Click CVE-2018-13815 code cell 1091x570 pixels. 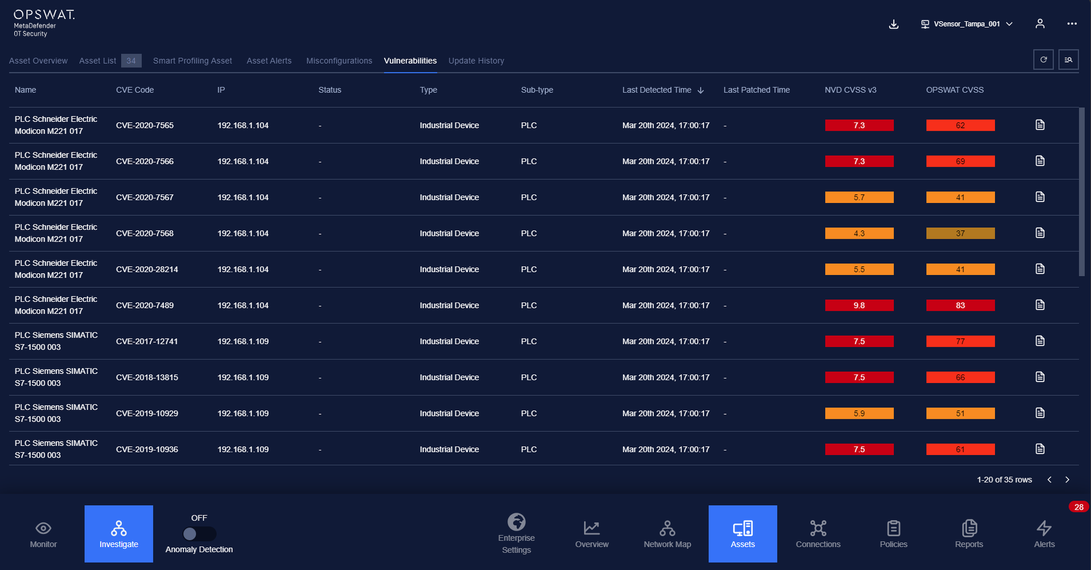click(147, 378)
